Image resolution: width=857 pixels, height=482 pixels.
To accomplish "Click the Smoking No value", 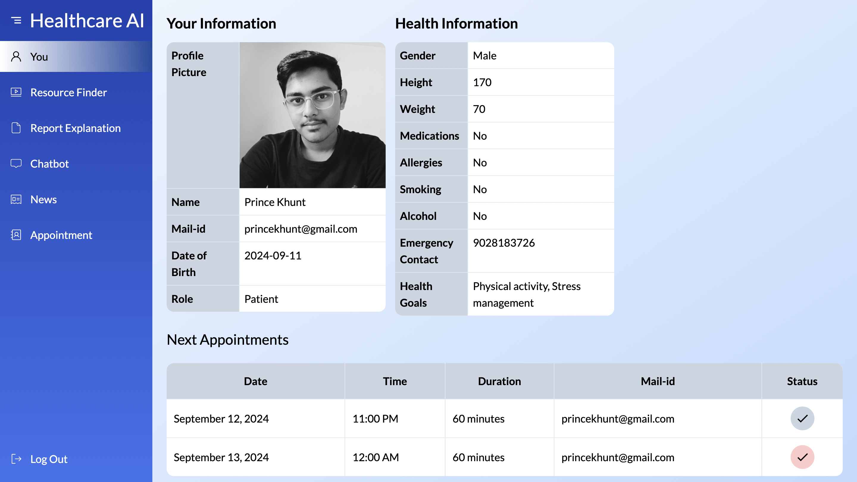I will click(480, 189).
